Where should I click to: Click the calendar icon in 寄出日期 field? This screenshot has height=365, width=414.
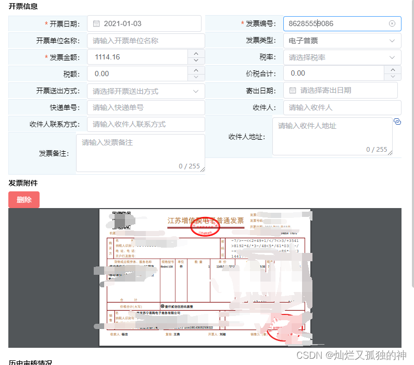click(293, 90)
